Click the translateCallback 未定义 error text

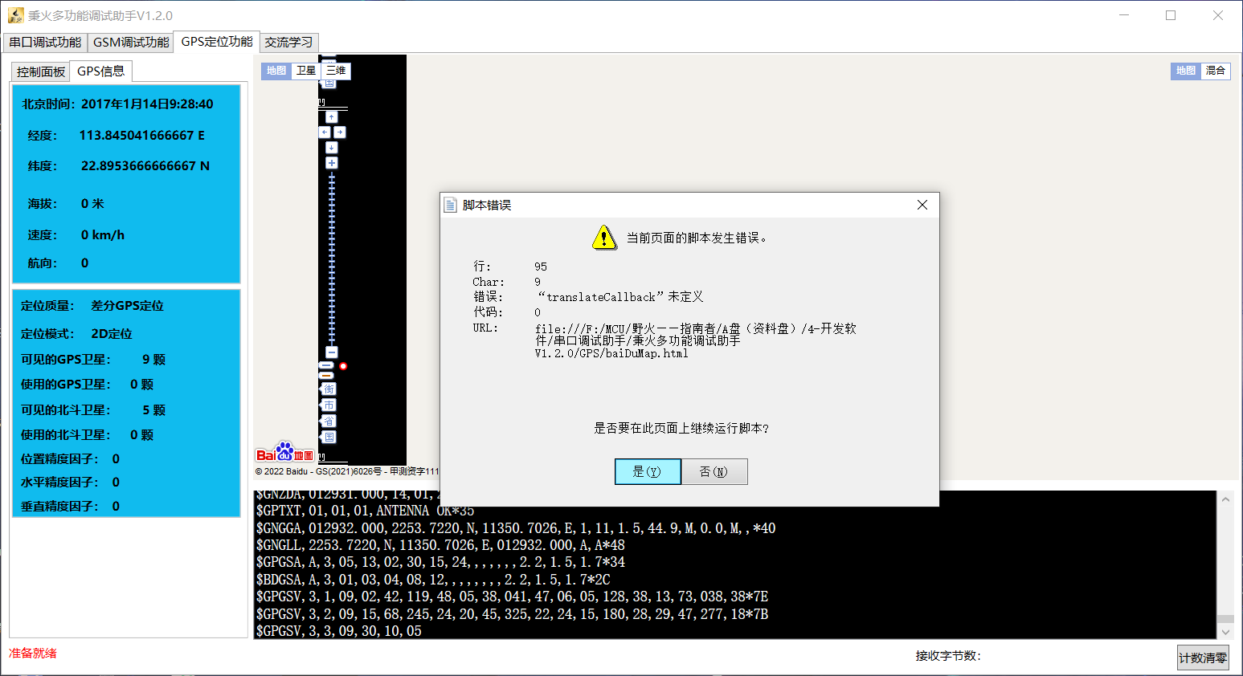point(620,297)
